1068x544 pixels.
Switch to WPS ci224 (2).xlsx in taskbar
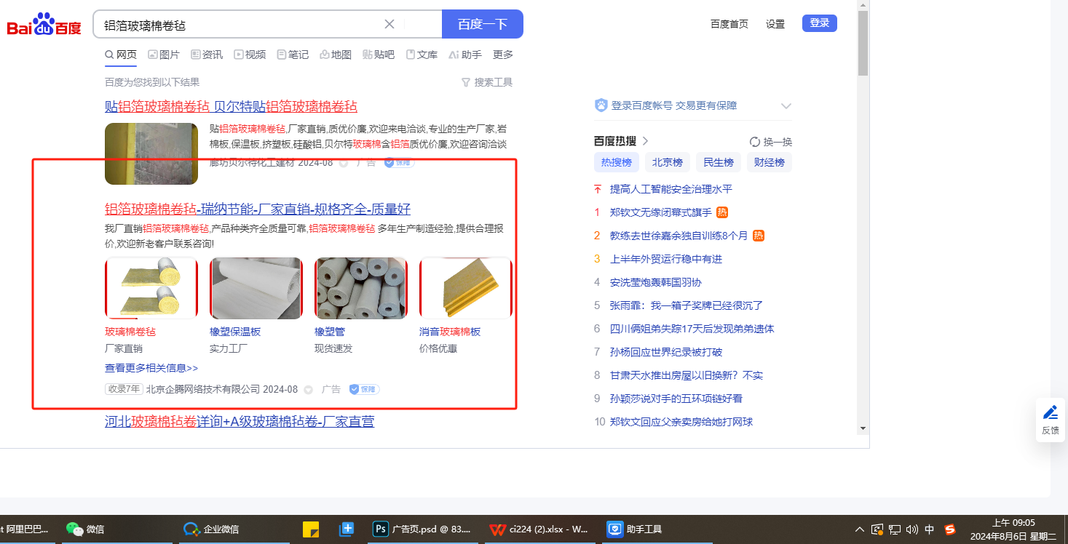pos(539,529)
